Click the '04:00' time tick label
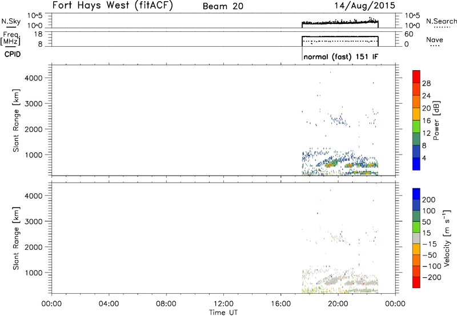This screenshot has width=457, height=316. click(x=109, y=304)
